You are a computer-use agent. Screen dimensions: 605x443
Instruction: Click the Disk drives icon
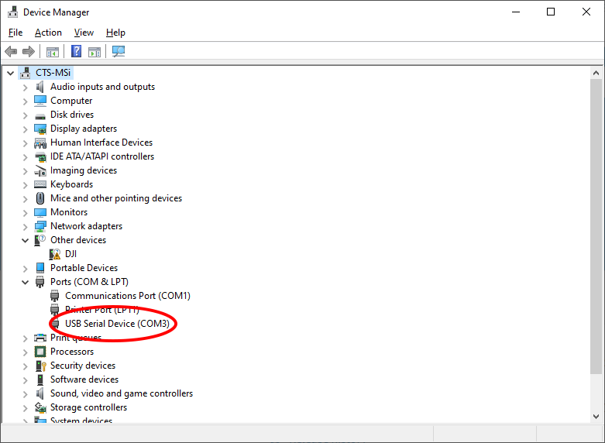(40, 116)
